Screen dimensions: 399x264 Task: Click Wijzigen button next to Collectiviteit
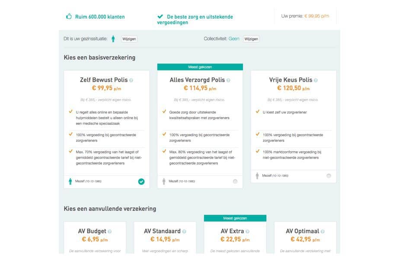[251, 39]
